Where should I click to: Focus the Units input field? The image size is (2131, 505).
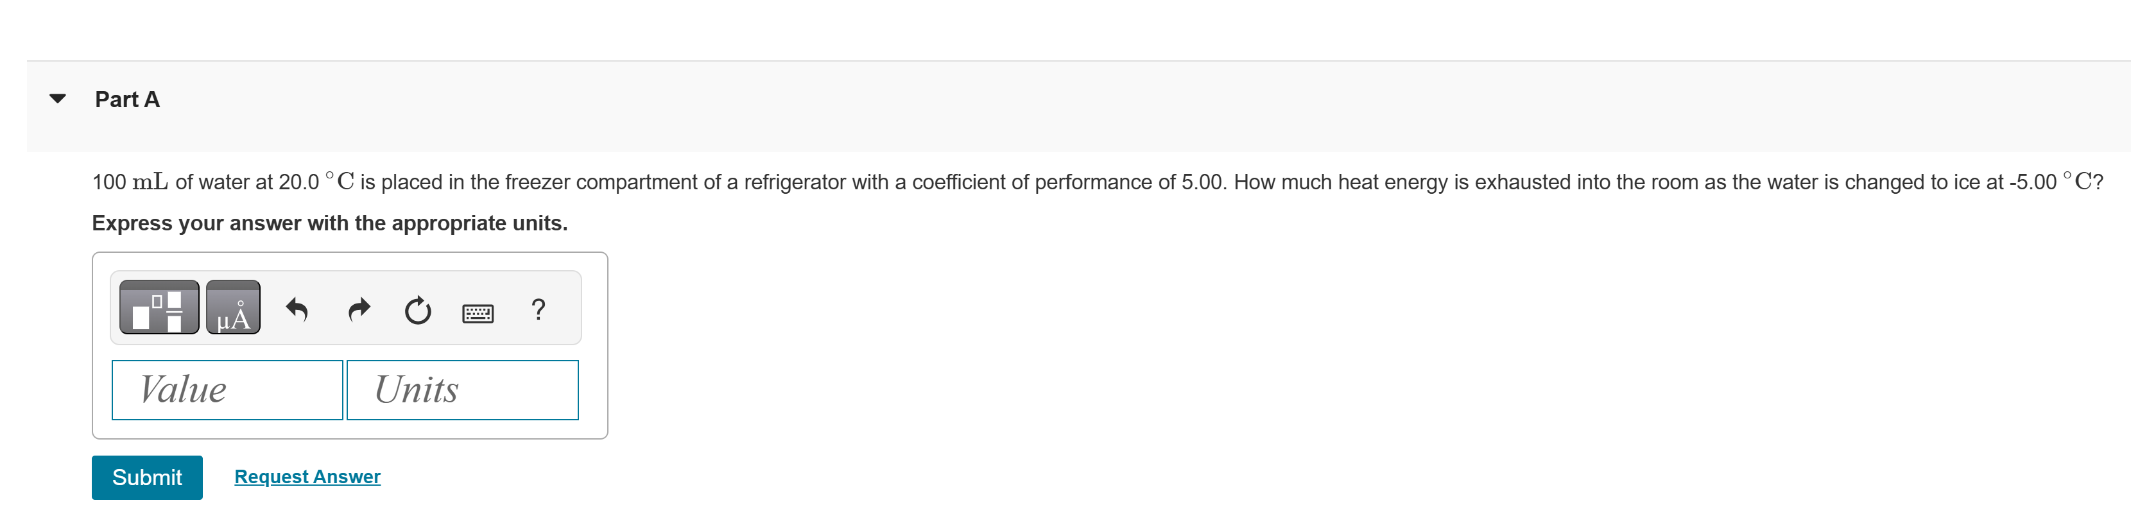point(462,390)
